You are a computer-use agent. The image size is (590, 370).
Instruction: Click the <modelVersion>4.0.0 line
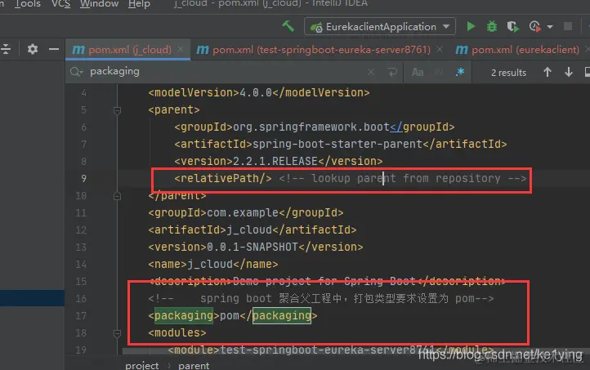point(259,92)
